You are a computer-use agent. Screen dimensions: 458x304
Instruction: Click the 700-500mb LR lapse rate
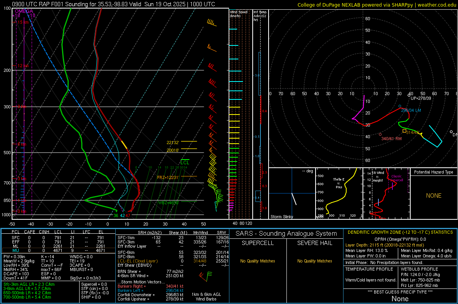[27, 297]
